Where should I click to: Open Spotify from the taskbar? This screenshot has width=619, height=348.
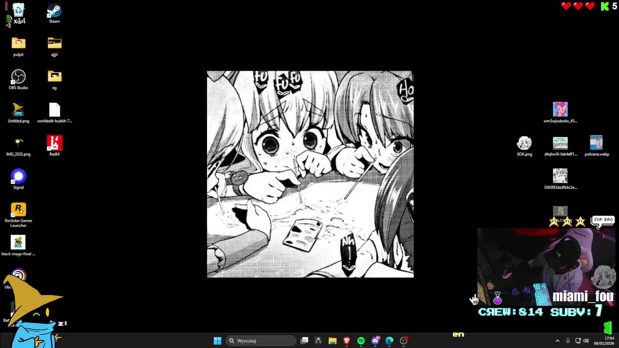click(x=361, y=341)
